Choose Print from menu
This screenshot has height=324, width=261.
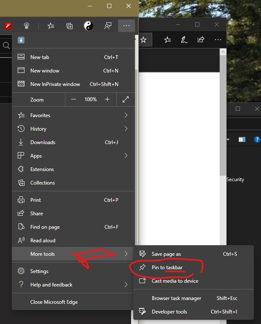[x=73, y=200]
